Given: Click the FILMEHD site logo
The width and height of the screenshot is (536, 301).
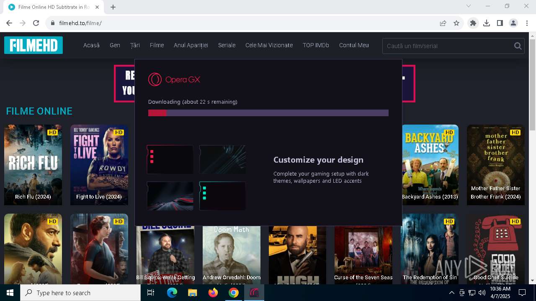Looking at the screenshot, I should point(33,45).
